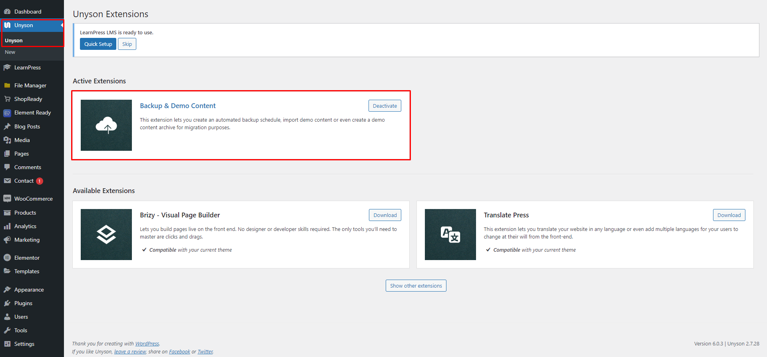Open the Dashboard menu item
This screenshot has height=357, width=767.
pyautogui.click(x=32, y=12)
